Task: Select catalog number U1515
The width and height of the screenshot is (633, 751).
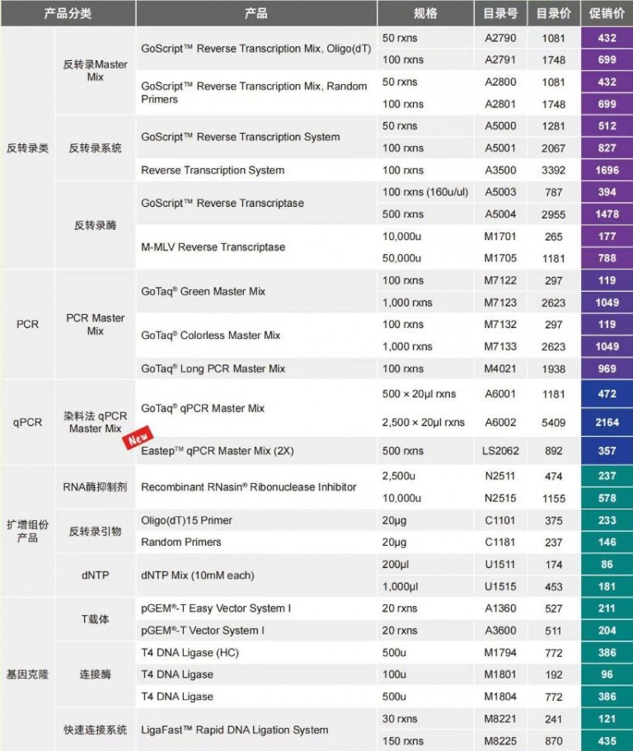Action: point(500,586)
